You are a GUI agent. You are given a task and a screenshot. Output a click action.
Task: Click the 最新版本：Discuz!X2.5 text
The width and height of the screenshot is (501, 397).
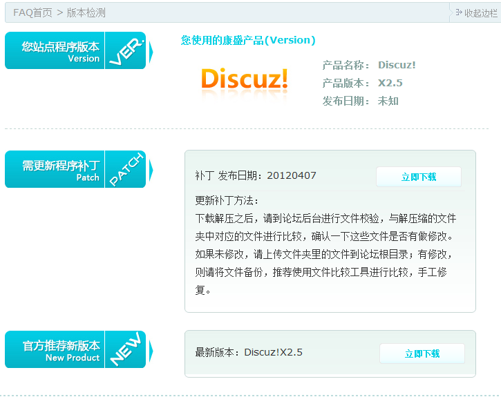249,352
